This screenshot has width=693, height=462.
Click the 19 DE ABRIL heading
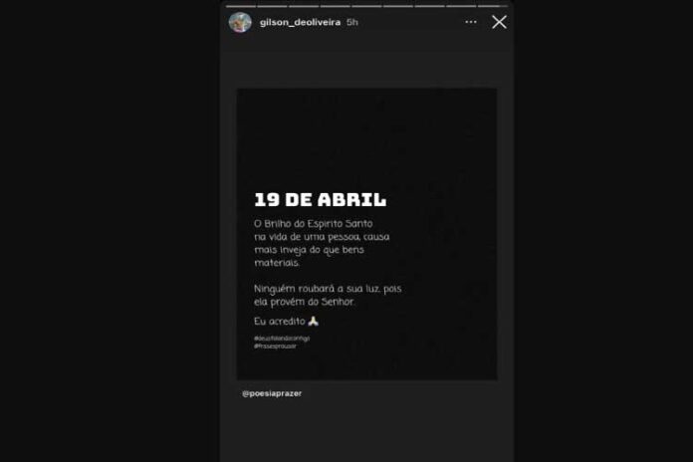[x=320, y=200]
